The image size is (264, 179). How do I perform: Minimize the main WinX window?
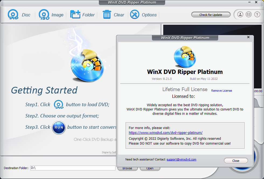click(x=249, y=2)
